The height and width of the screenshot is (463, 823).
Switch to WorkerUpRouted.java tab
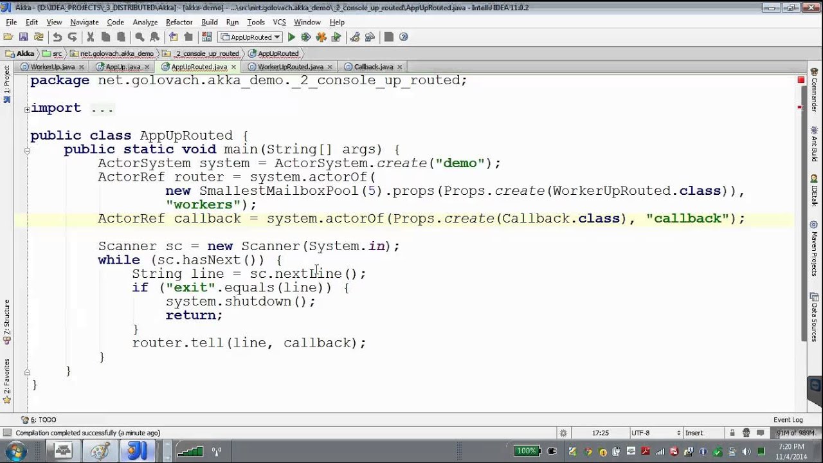click(291, 67)
